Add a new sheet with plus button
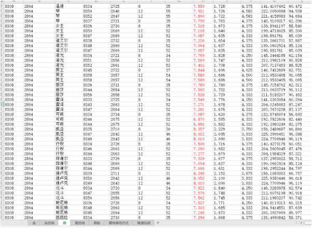Screen dimensions: 312x229 (158, 223)
